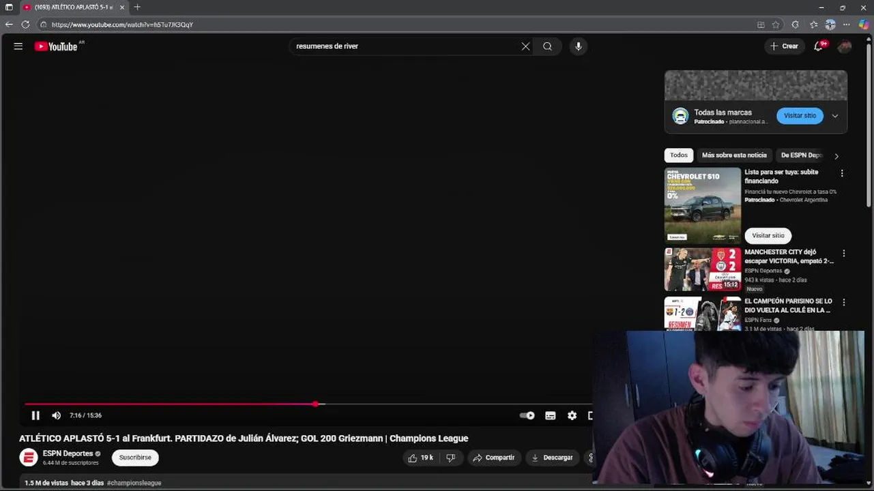This screenshot has height=491, width=874.
Task: Click the magnifier search button
Action: (547, 46)
